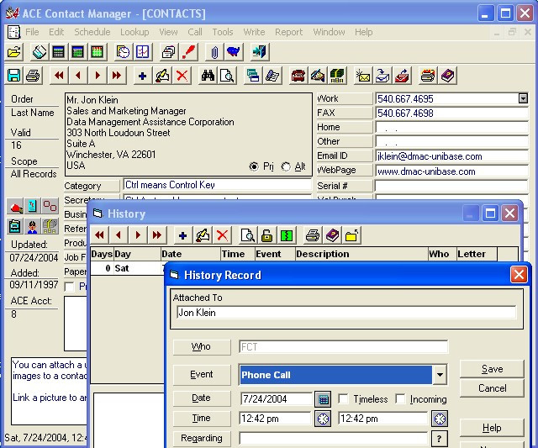538x448 pixels.
Task: Enable the Timeless checkbox
Action: click(x=343, y=398)
